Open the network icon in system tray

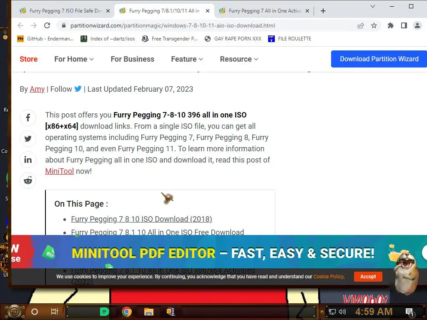coord(332,312)
